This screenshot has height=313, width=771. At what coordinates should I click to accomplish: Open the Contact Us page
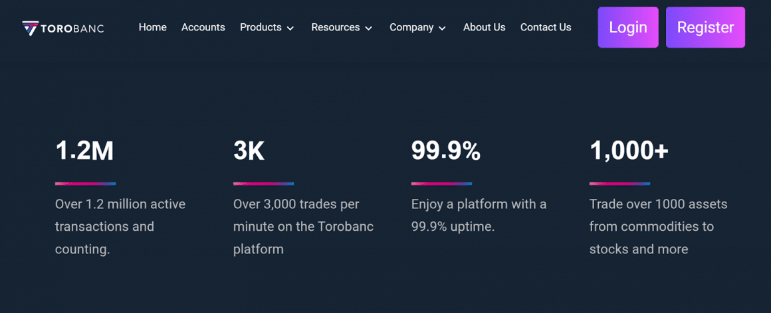pos(546,27)
